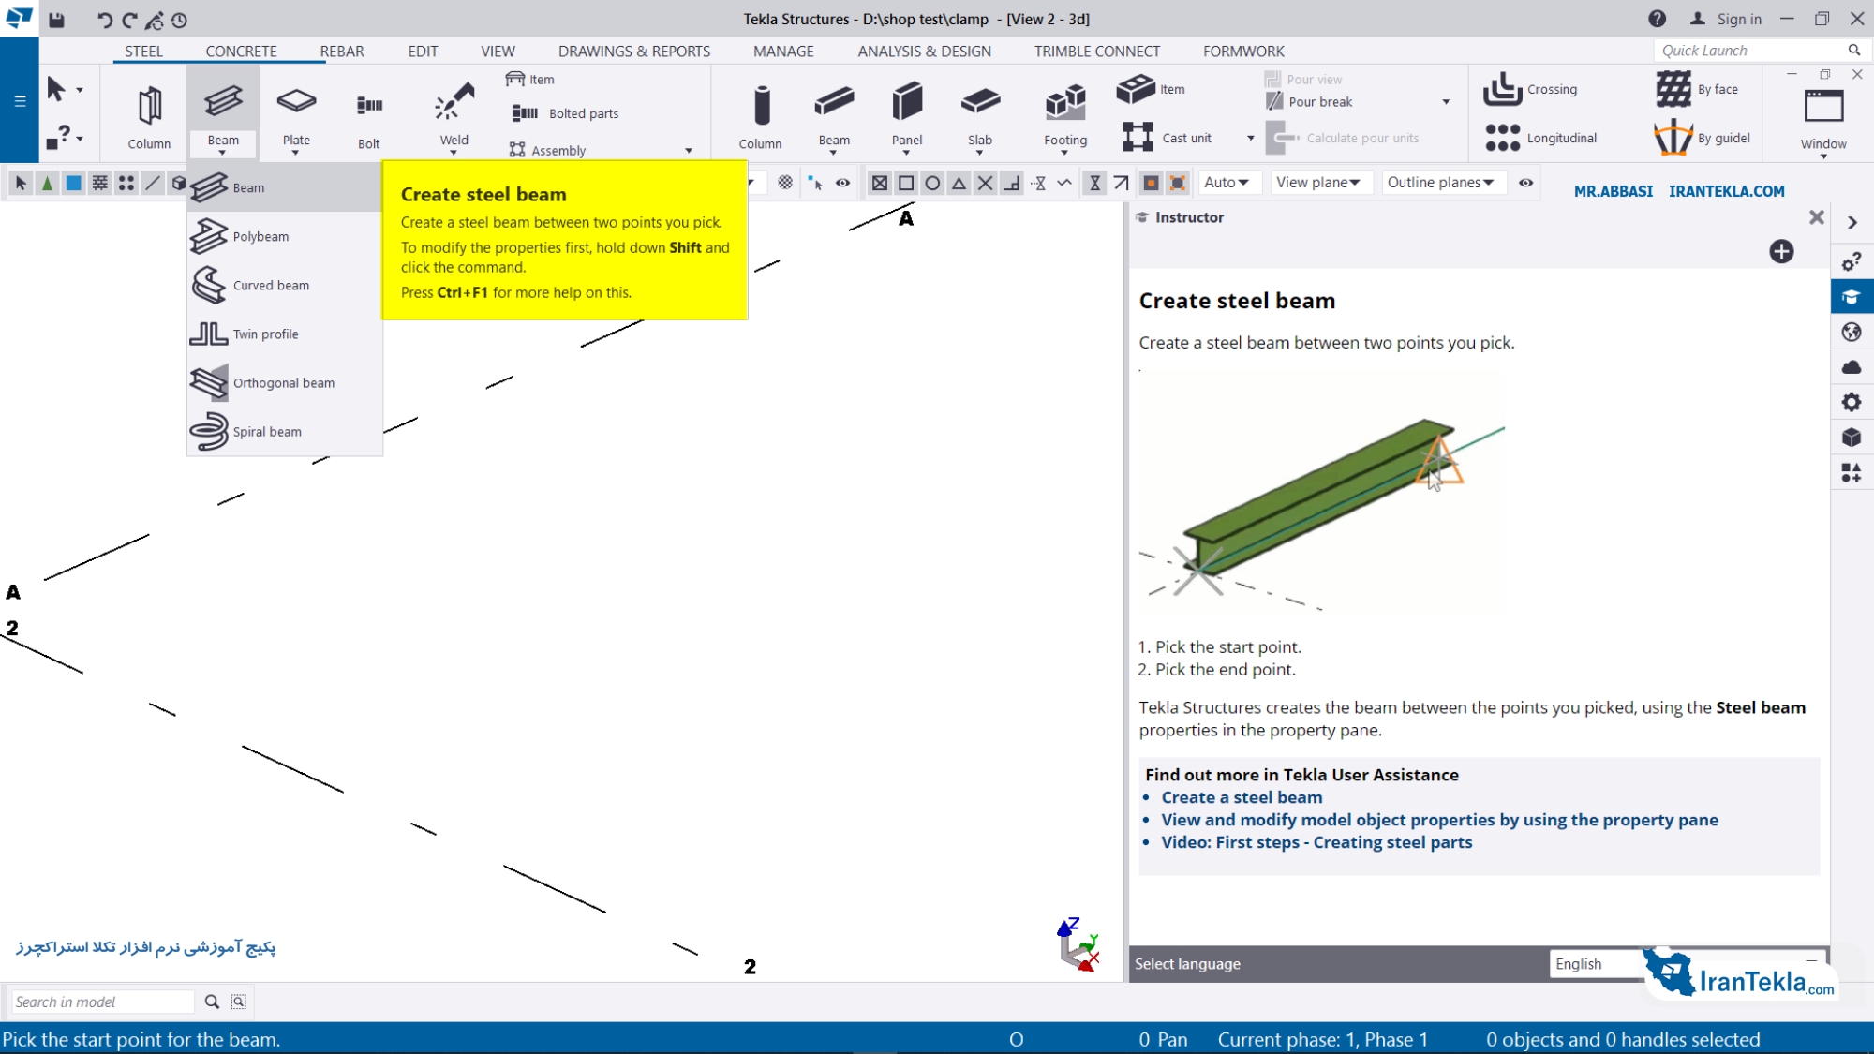Toggle snap to midpoints triangle switch
This screenshot has height=1054, width=1874.
959,183
